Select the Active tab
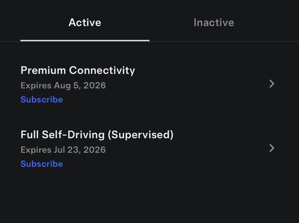Screen dimensions: 299x223 click(x=85, y=22)
